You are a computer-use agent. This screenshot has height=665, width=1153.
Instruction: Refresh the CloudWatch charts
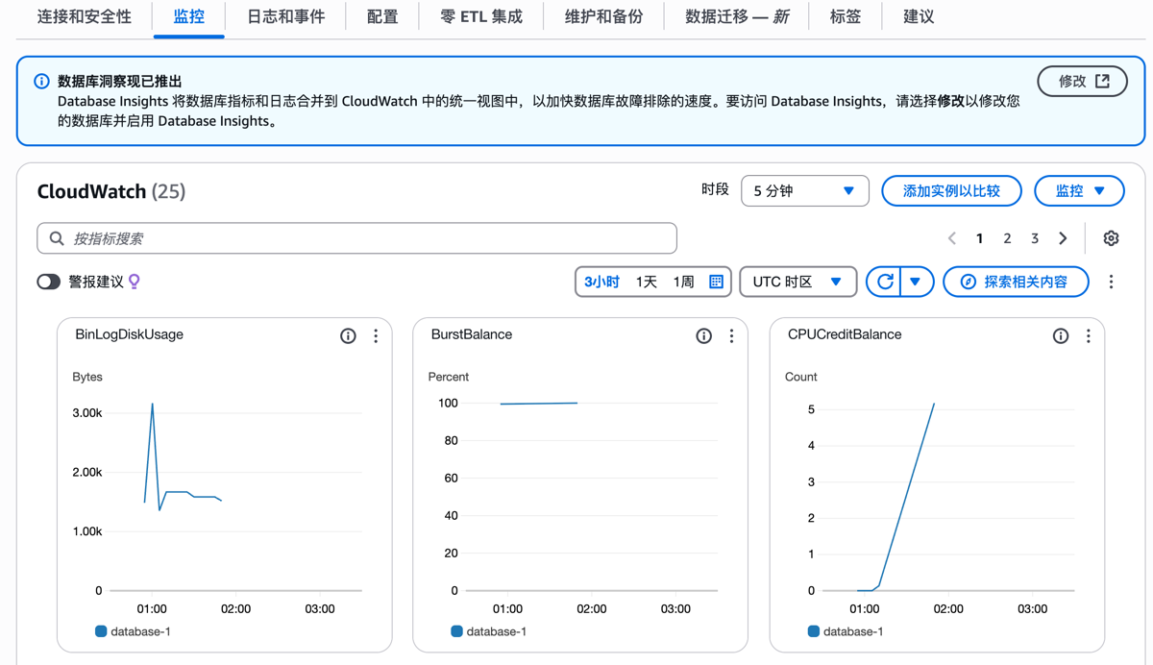[x=884, y=282]
